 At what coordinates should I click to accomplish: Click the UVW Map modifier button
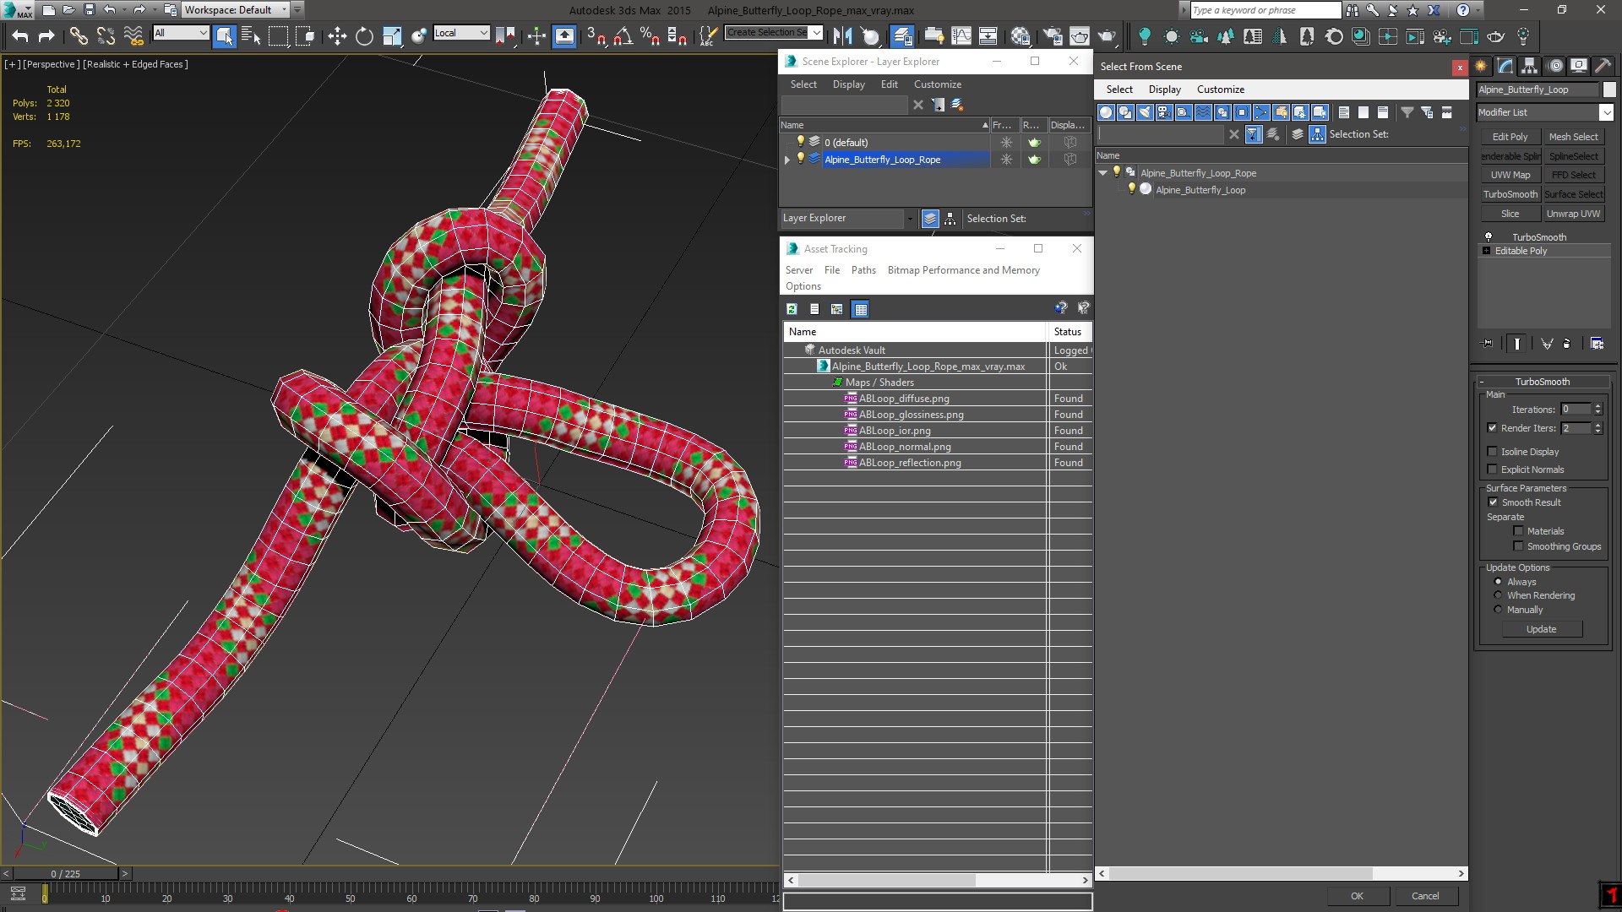(x=1510, y=175)
